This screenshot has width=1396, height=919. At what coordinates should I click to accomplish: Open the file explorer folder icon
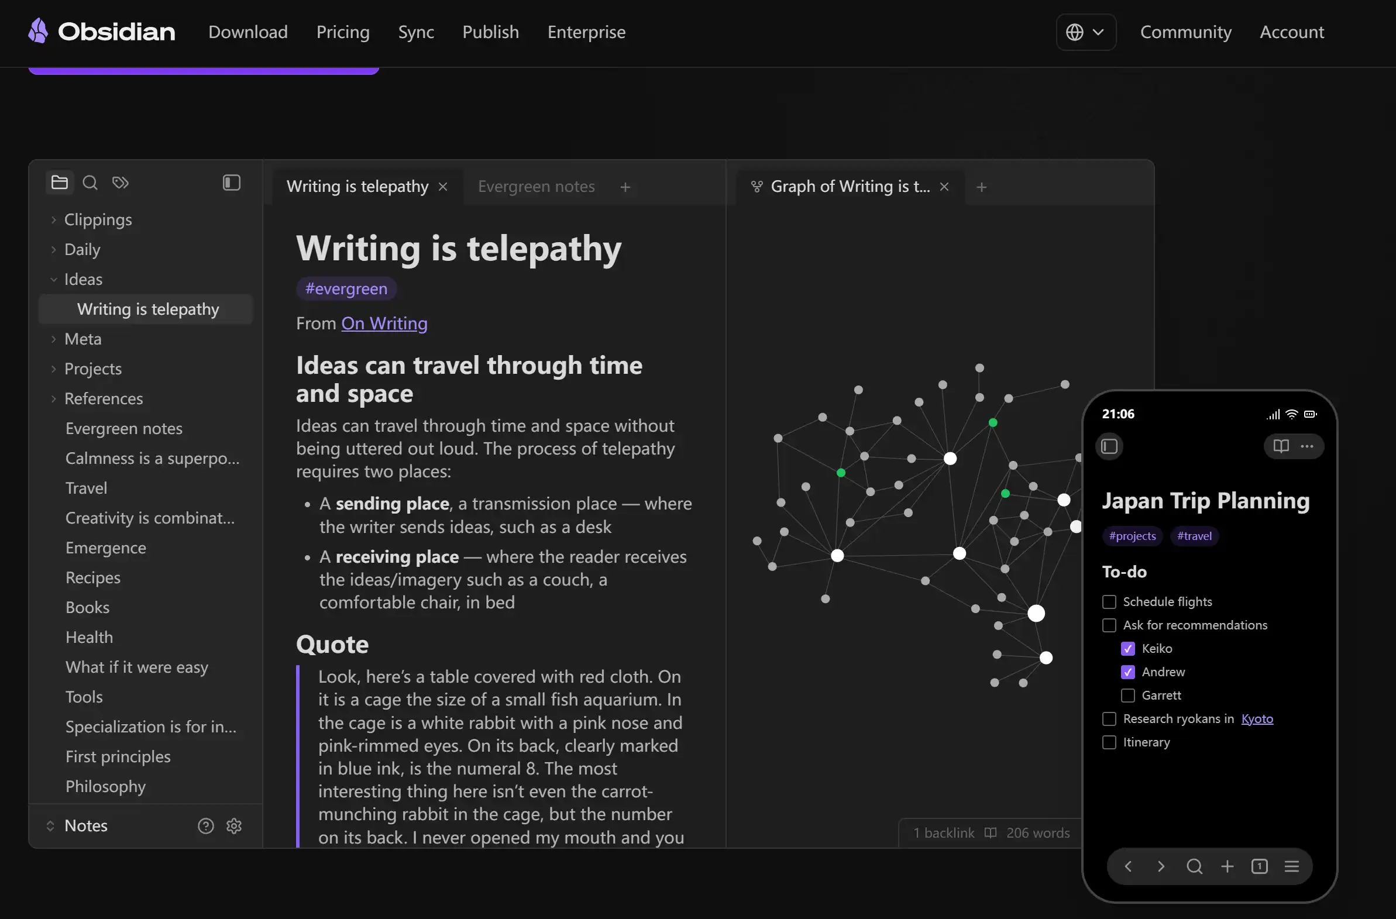coord(59,183)
